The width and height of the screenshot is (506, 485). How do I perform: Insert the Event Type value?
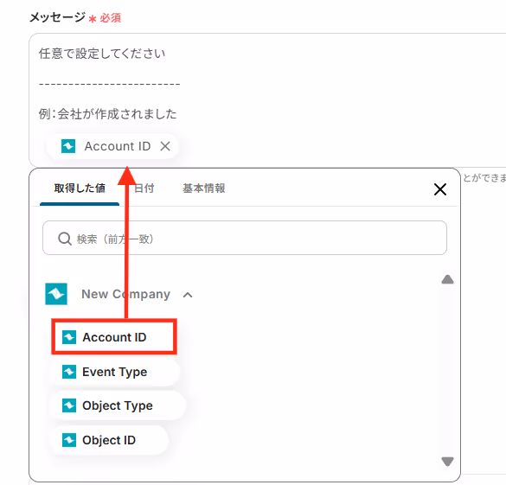pyautogui.click(x=114, y=372)
